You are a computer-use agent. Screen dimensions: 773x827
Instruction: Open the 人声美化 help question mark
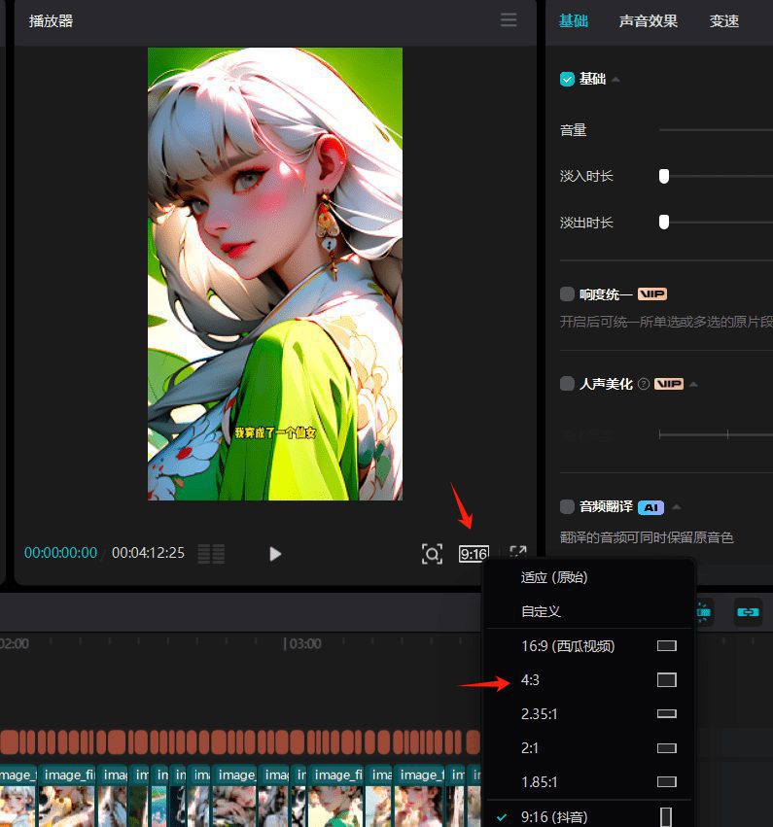pos(644,384)
